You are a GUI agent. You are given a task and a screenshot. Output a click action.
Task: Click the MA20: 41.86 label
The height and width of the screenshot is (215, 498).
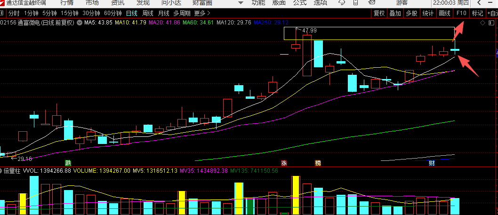coord(165,23)
